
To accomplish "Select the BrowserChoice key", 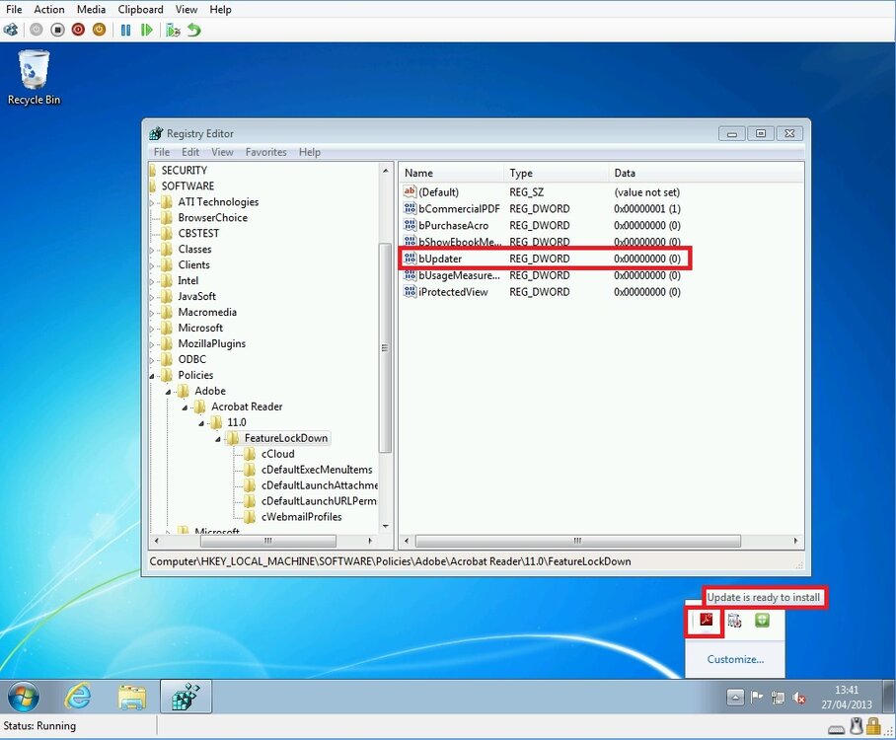I will [x=212, y=218].
